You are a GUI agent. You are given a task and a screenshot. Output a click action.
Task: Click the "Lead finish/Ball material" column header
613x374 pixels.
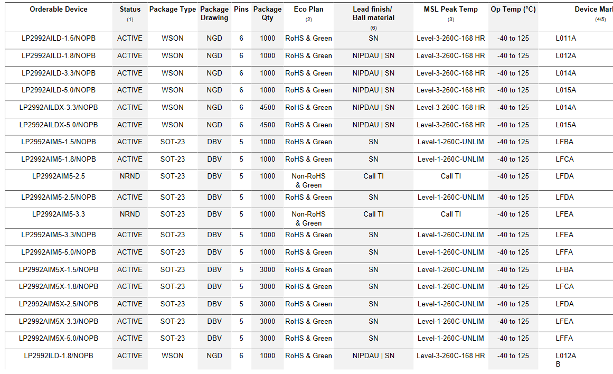pyautogui.click(x=373, y=13)
